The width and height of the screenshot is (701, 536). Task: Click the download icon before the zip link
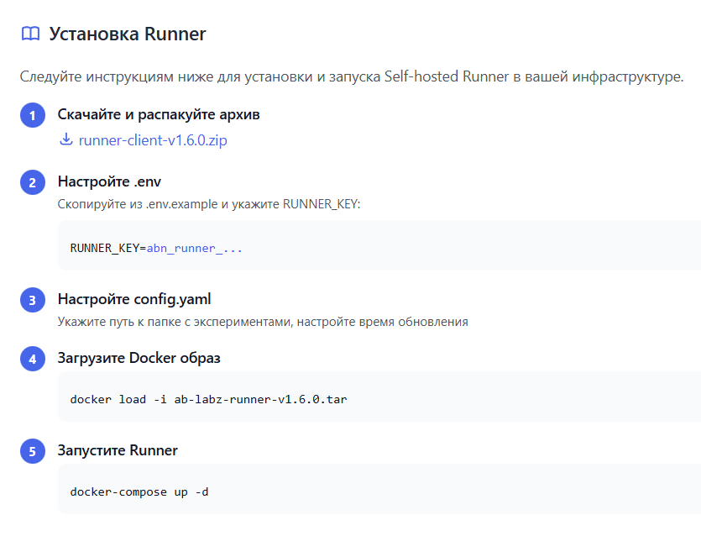click(65, 139)
